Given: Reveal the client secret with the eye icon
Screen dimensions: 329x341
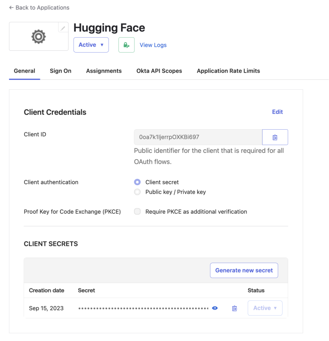Looking at the screenshot, I should [215, 308].
